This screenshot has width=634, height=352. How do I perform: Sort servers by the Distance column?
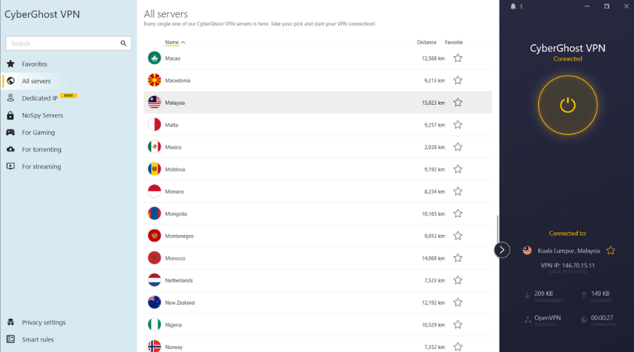[x=426, y=42]
